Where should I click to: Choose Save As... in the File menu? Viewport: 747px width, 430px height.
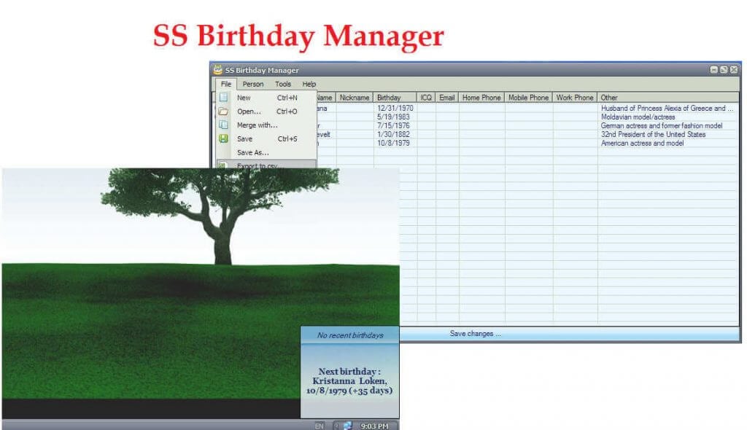click(267, 153)
